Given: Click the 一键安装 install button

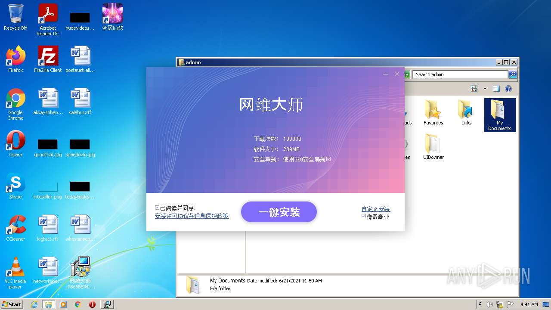Looking at the screenshot, I should (x=279, y=212).
